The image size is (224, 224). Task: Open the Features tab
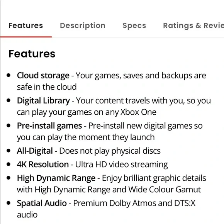click(x=26, y=25)
